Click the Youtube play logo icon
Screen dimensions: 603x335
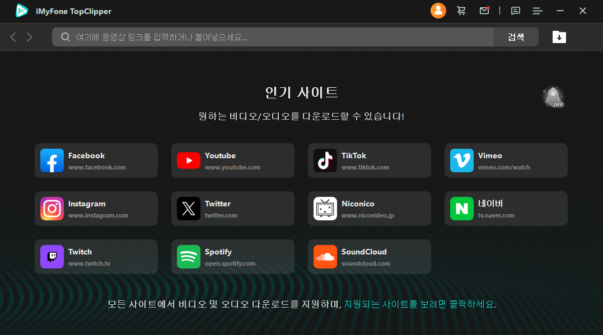(x=189, y=161)
